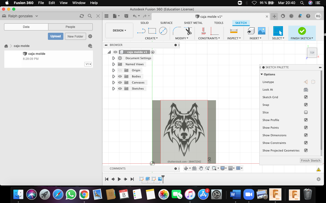Activate the Select tool icon
This screenshot has width=326, height=203.
point(278,31)
